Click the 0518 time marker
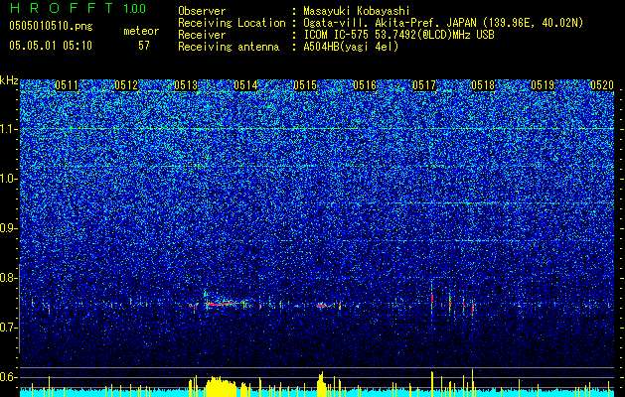The width and height of the screenshot is (625, 397). point(483,85)
